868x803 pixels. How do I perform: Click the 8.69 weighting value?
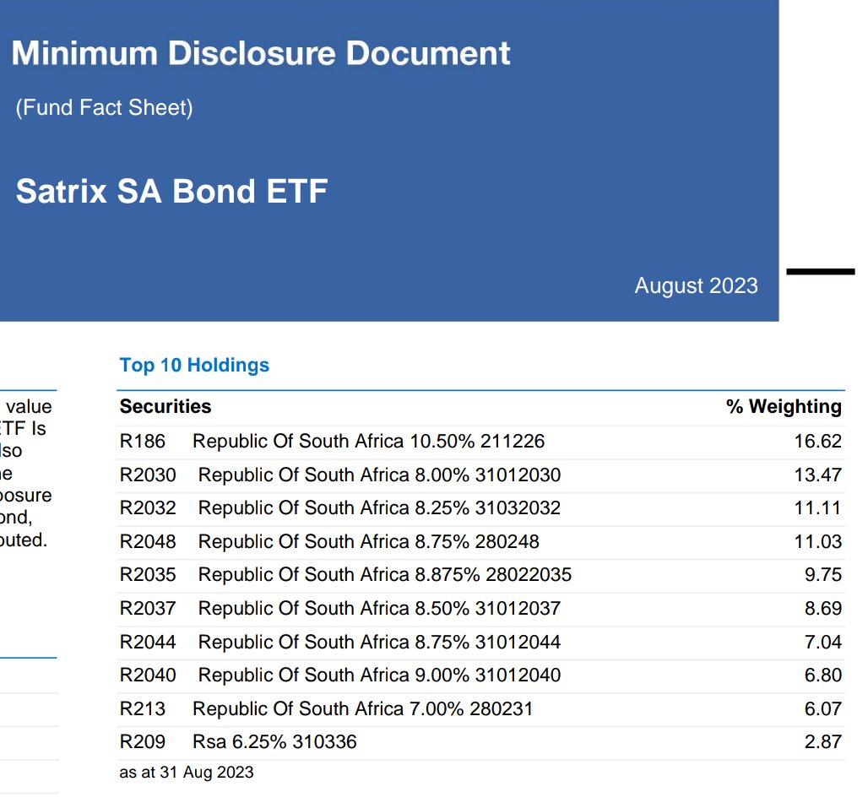pyautogui.click(x=823, y=608)
